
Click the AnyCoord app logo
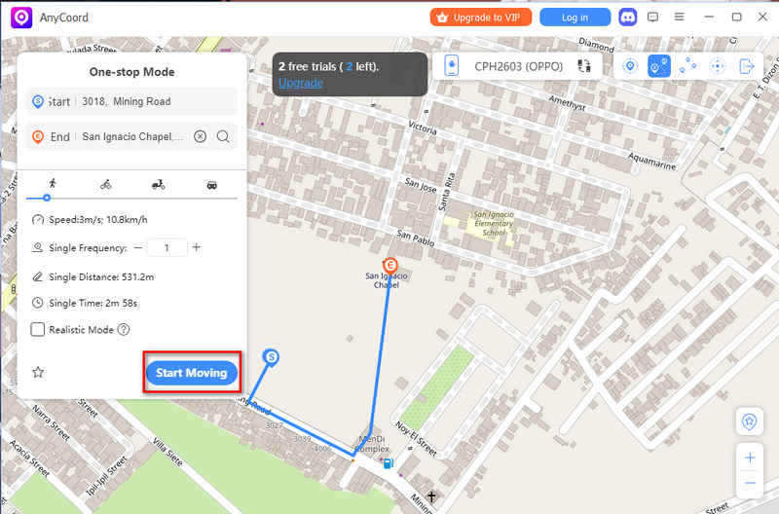(21, 18)
